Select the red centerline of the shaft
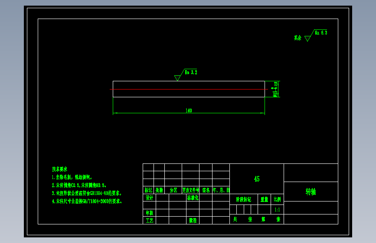 point(189,89)
